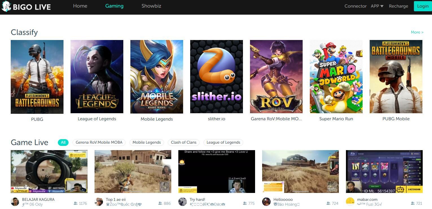Open Hellooooo streamer avatar
The height and width of the screenshot is (209, 432).
point(266,202)
